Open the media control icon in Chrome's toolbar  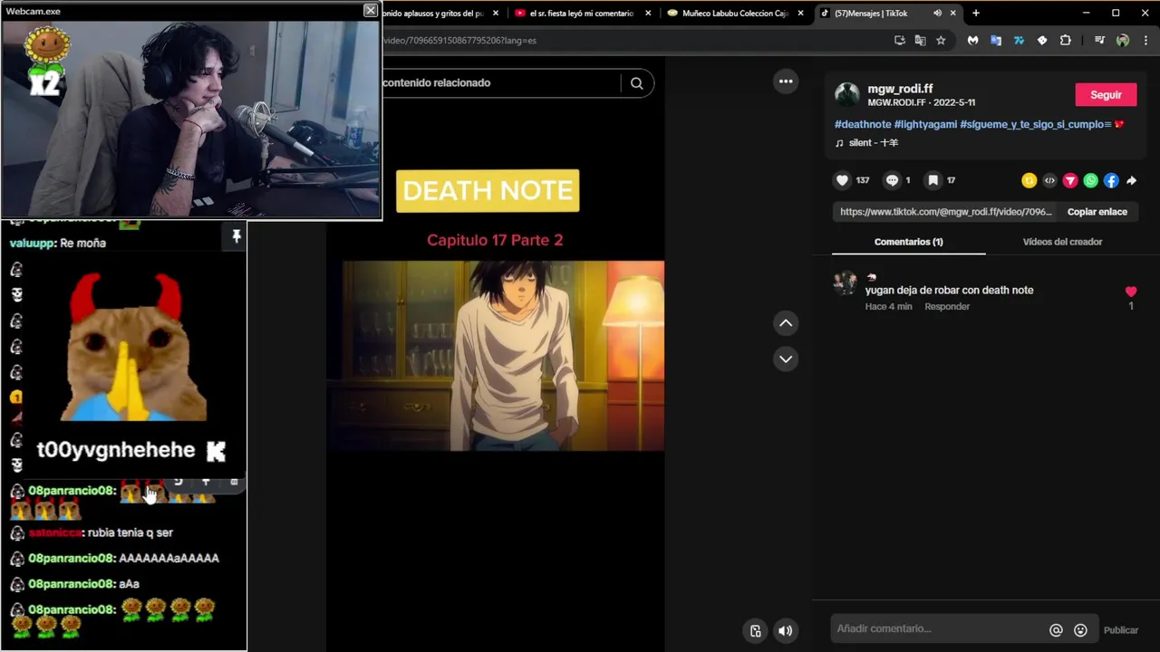point(1099,41)
